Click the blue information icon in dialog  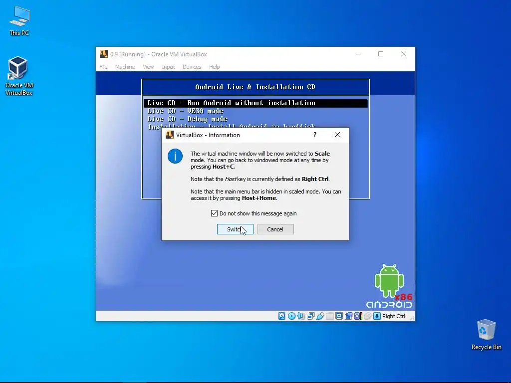click(175, 156)
